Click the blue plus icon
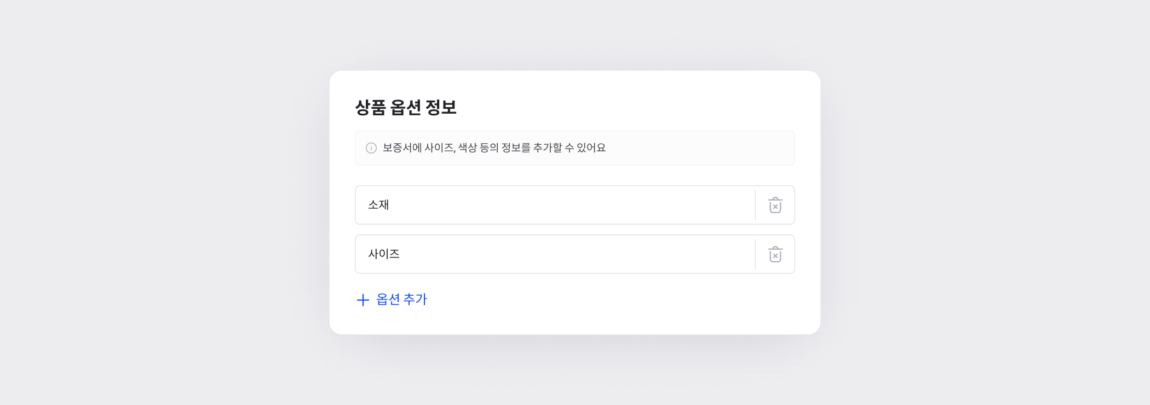Image resolution: width=1150 pixels, height=405 pixels. point(363,300)
